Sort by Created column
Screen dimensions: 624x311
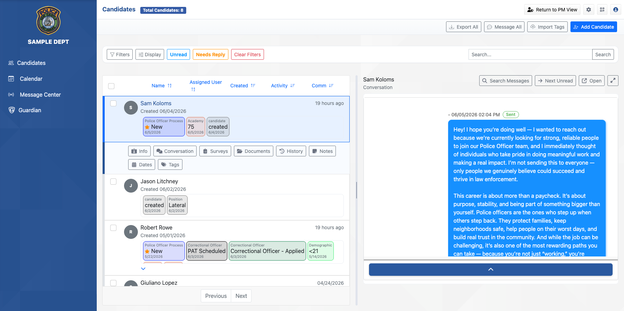click(243, 86)
